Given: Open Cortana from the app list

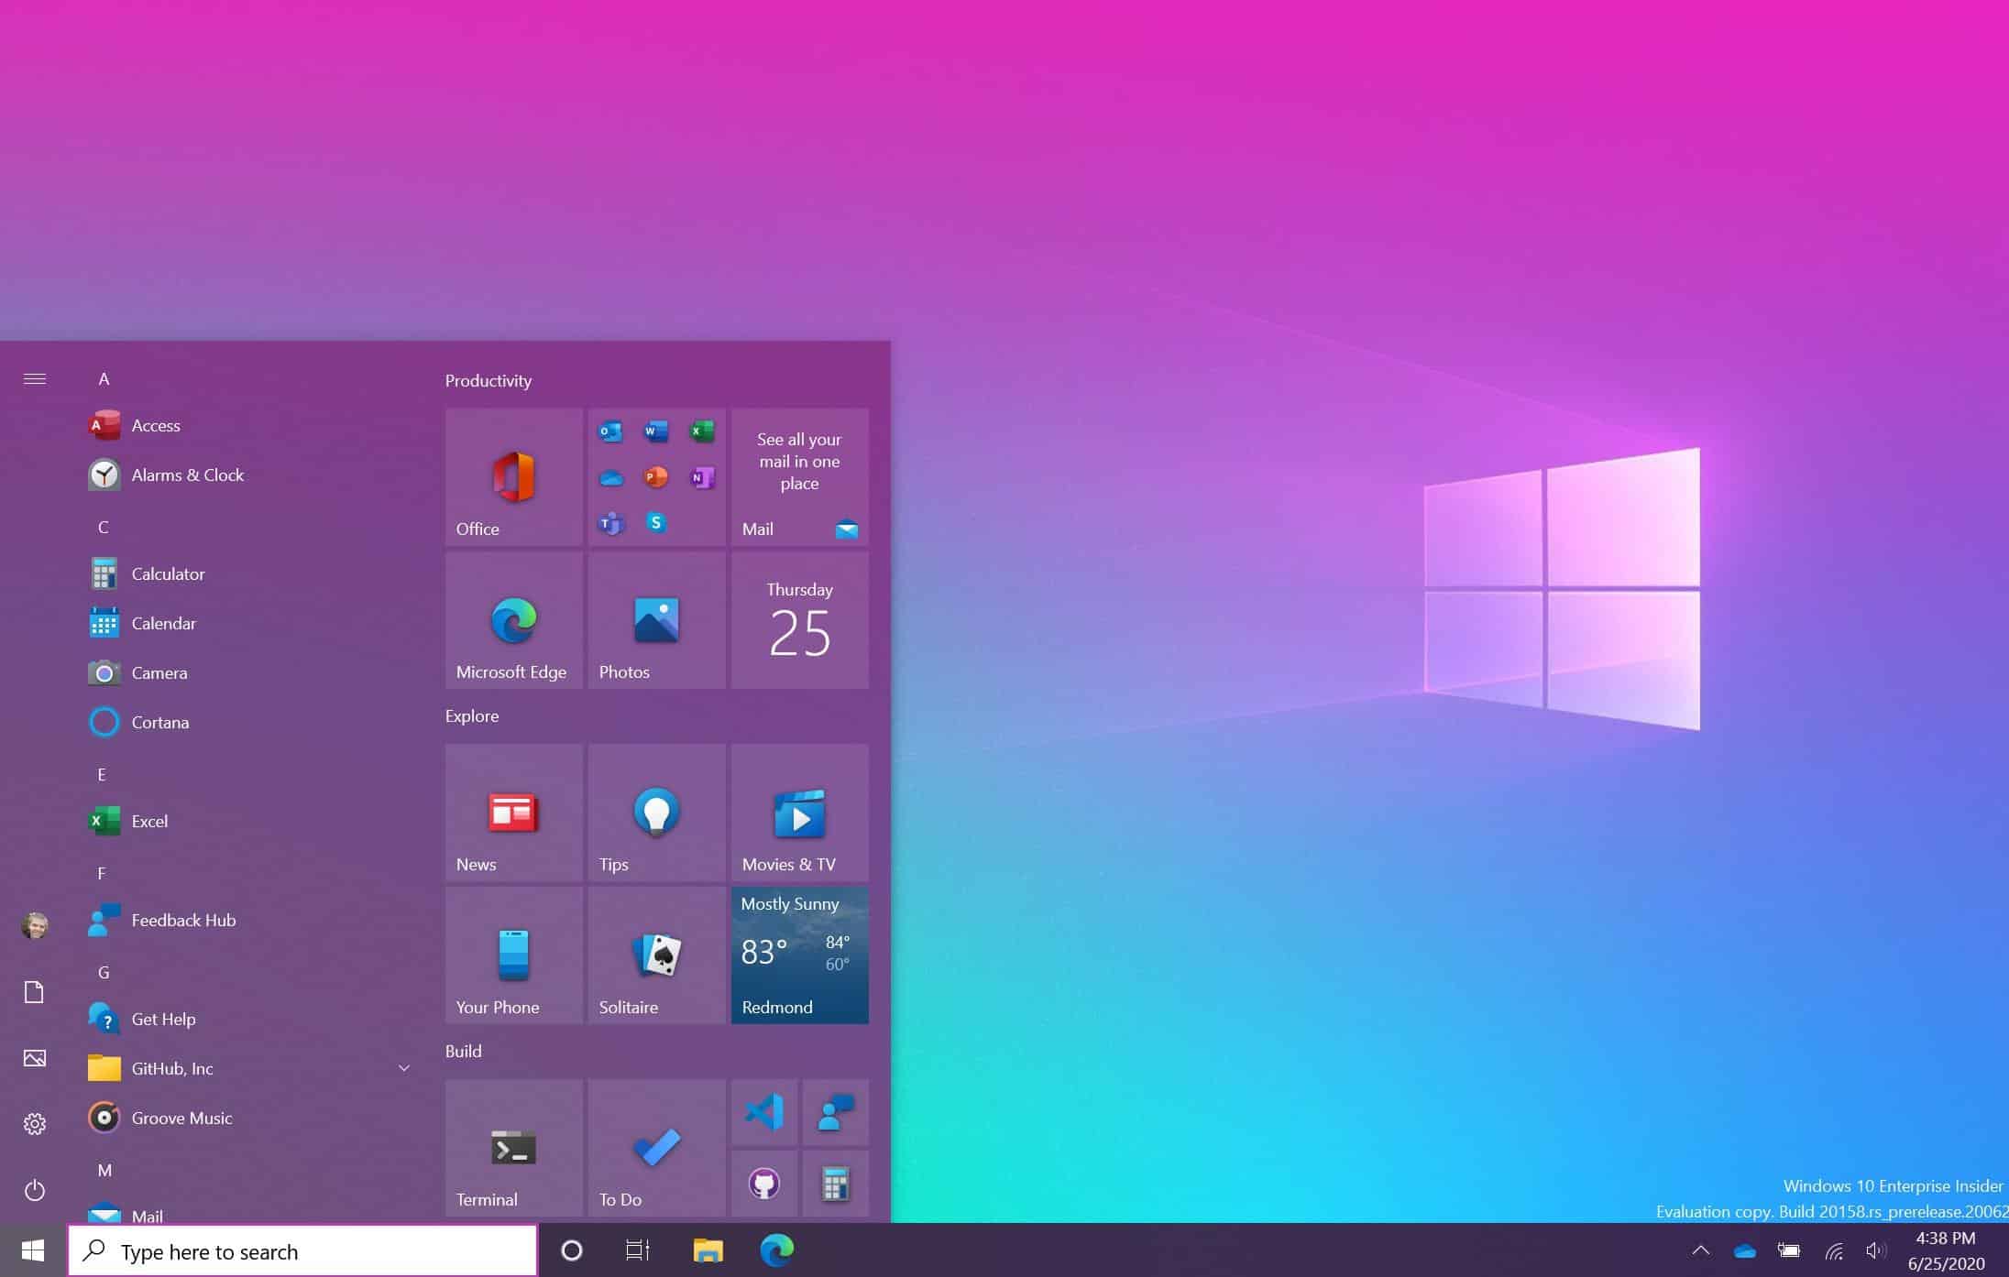Looking at the screenshot, I should pyautogui.click(x=247, y=722).
